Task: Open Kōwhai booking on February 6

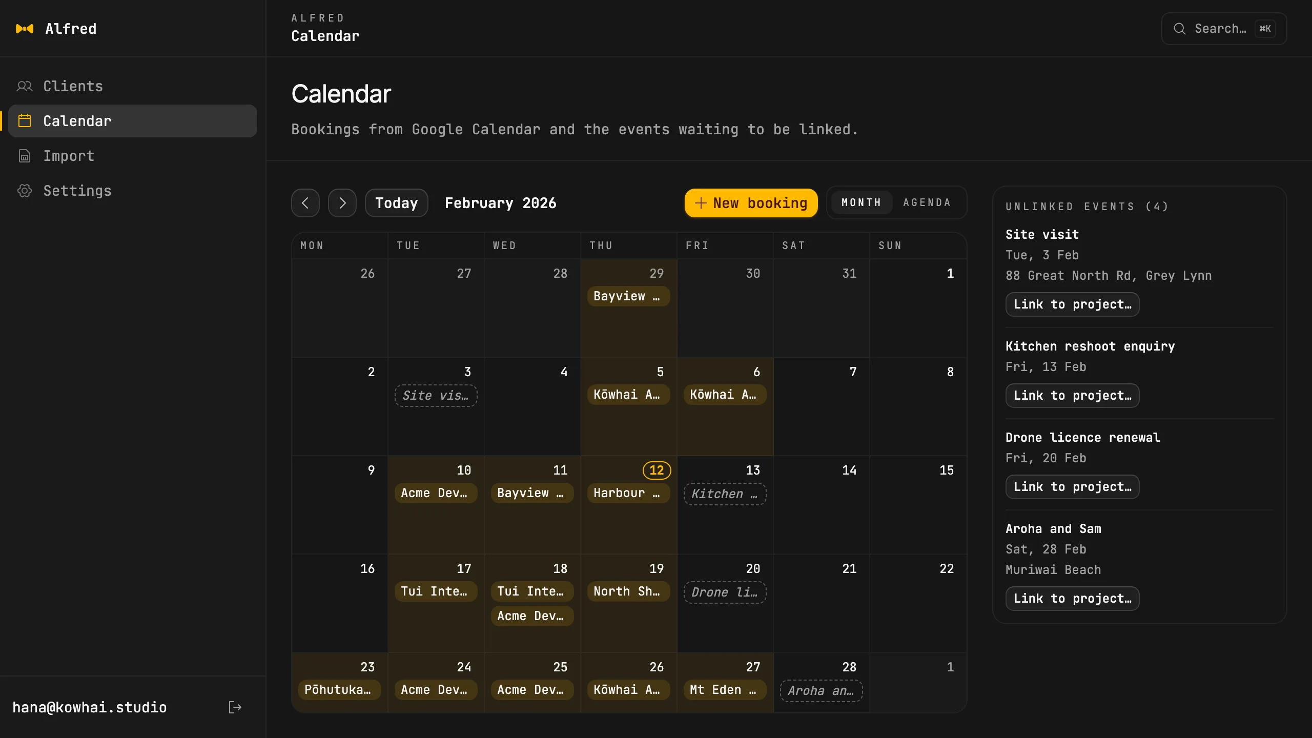Action: (725, 395)
